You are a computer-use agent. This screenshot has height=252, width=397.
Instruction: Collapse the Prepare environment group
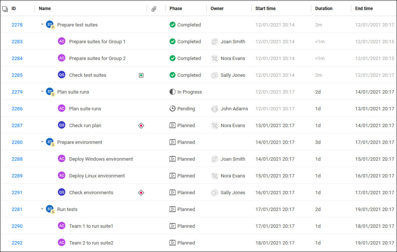[42, 142]
